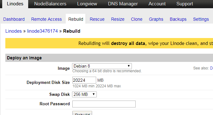The width and height of the screenshot is (213, 115).
Task: Click the Deployment Disk Size input field
Action: tap(84, 80)
